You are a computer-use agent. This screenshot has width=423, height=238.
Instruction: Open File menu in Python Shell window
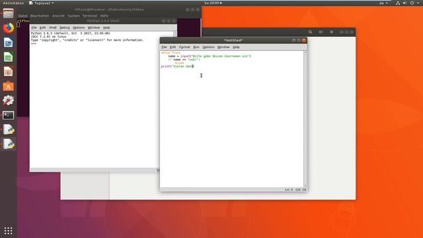coord(34,28)
